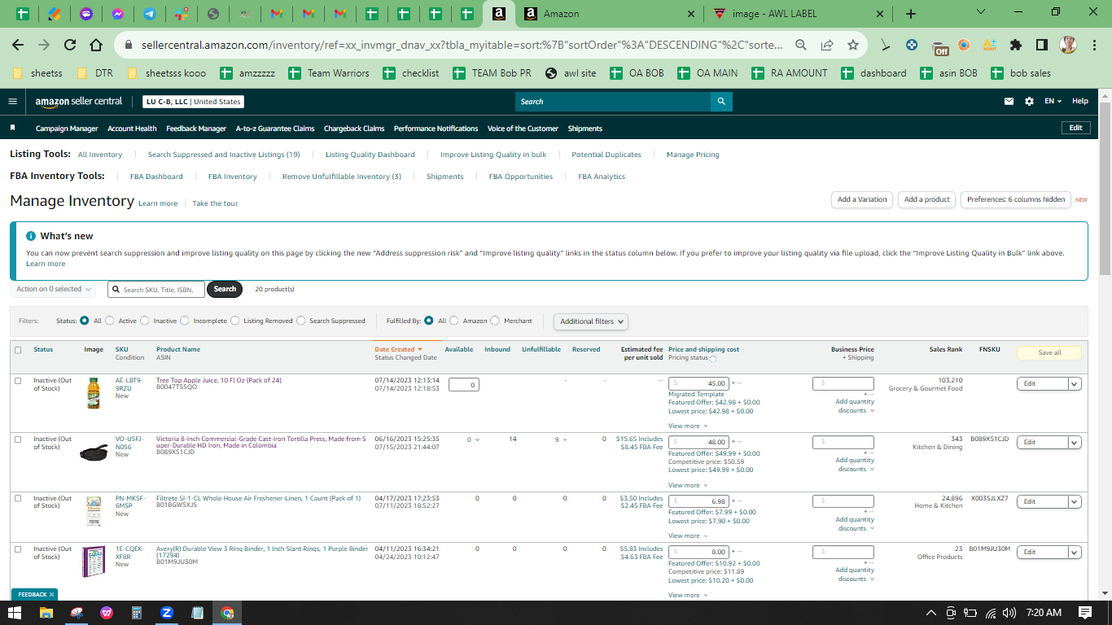Click the zoom magnifier icon in address bar
The width and height of the screenshot is (1112, 625).
point(801,45)
